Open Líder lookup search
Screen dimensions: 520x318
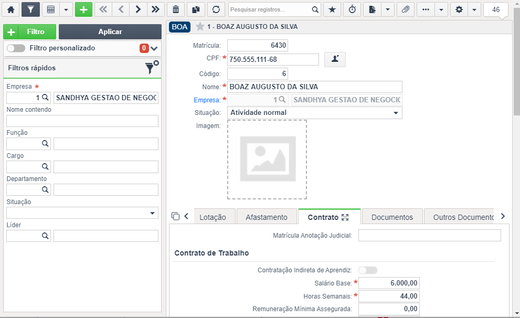point(45,236)
